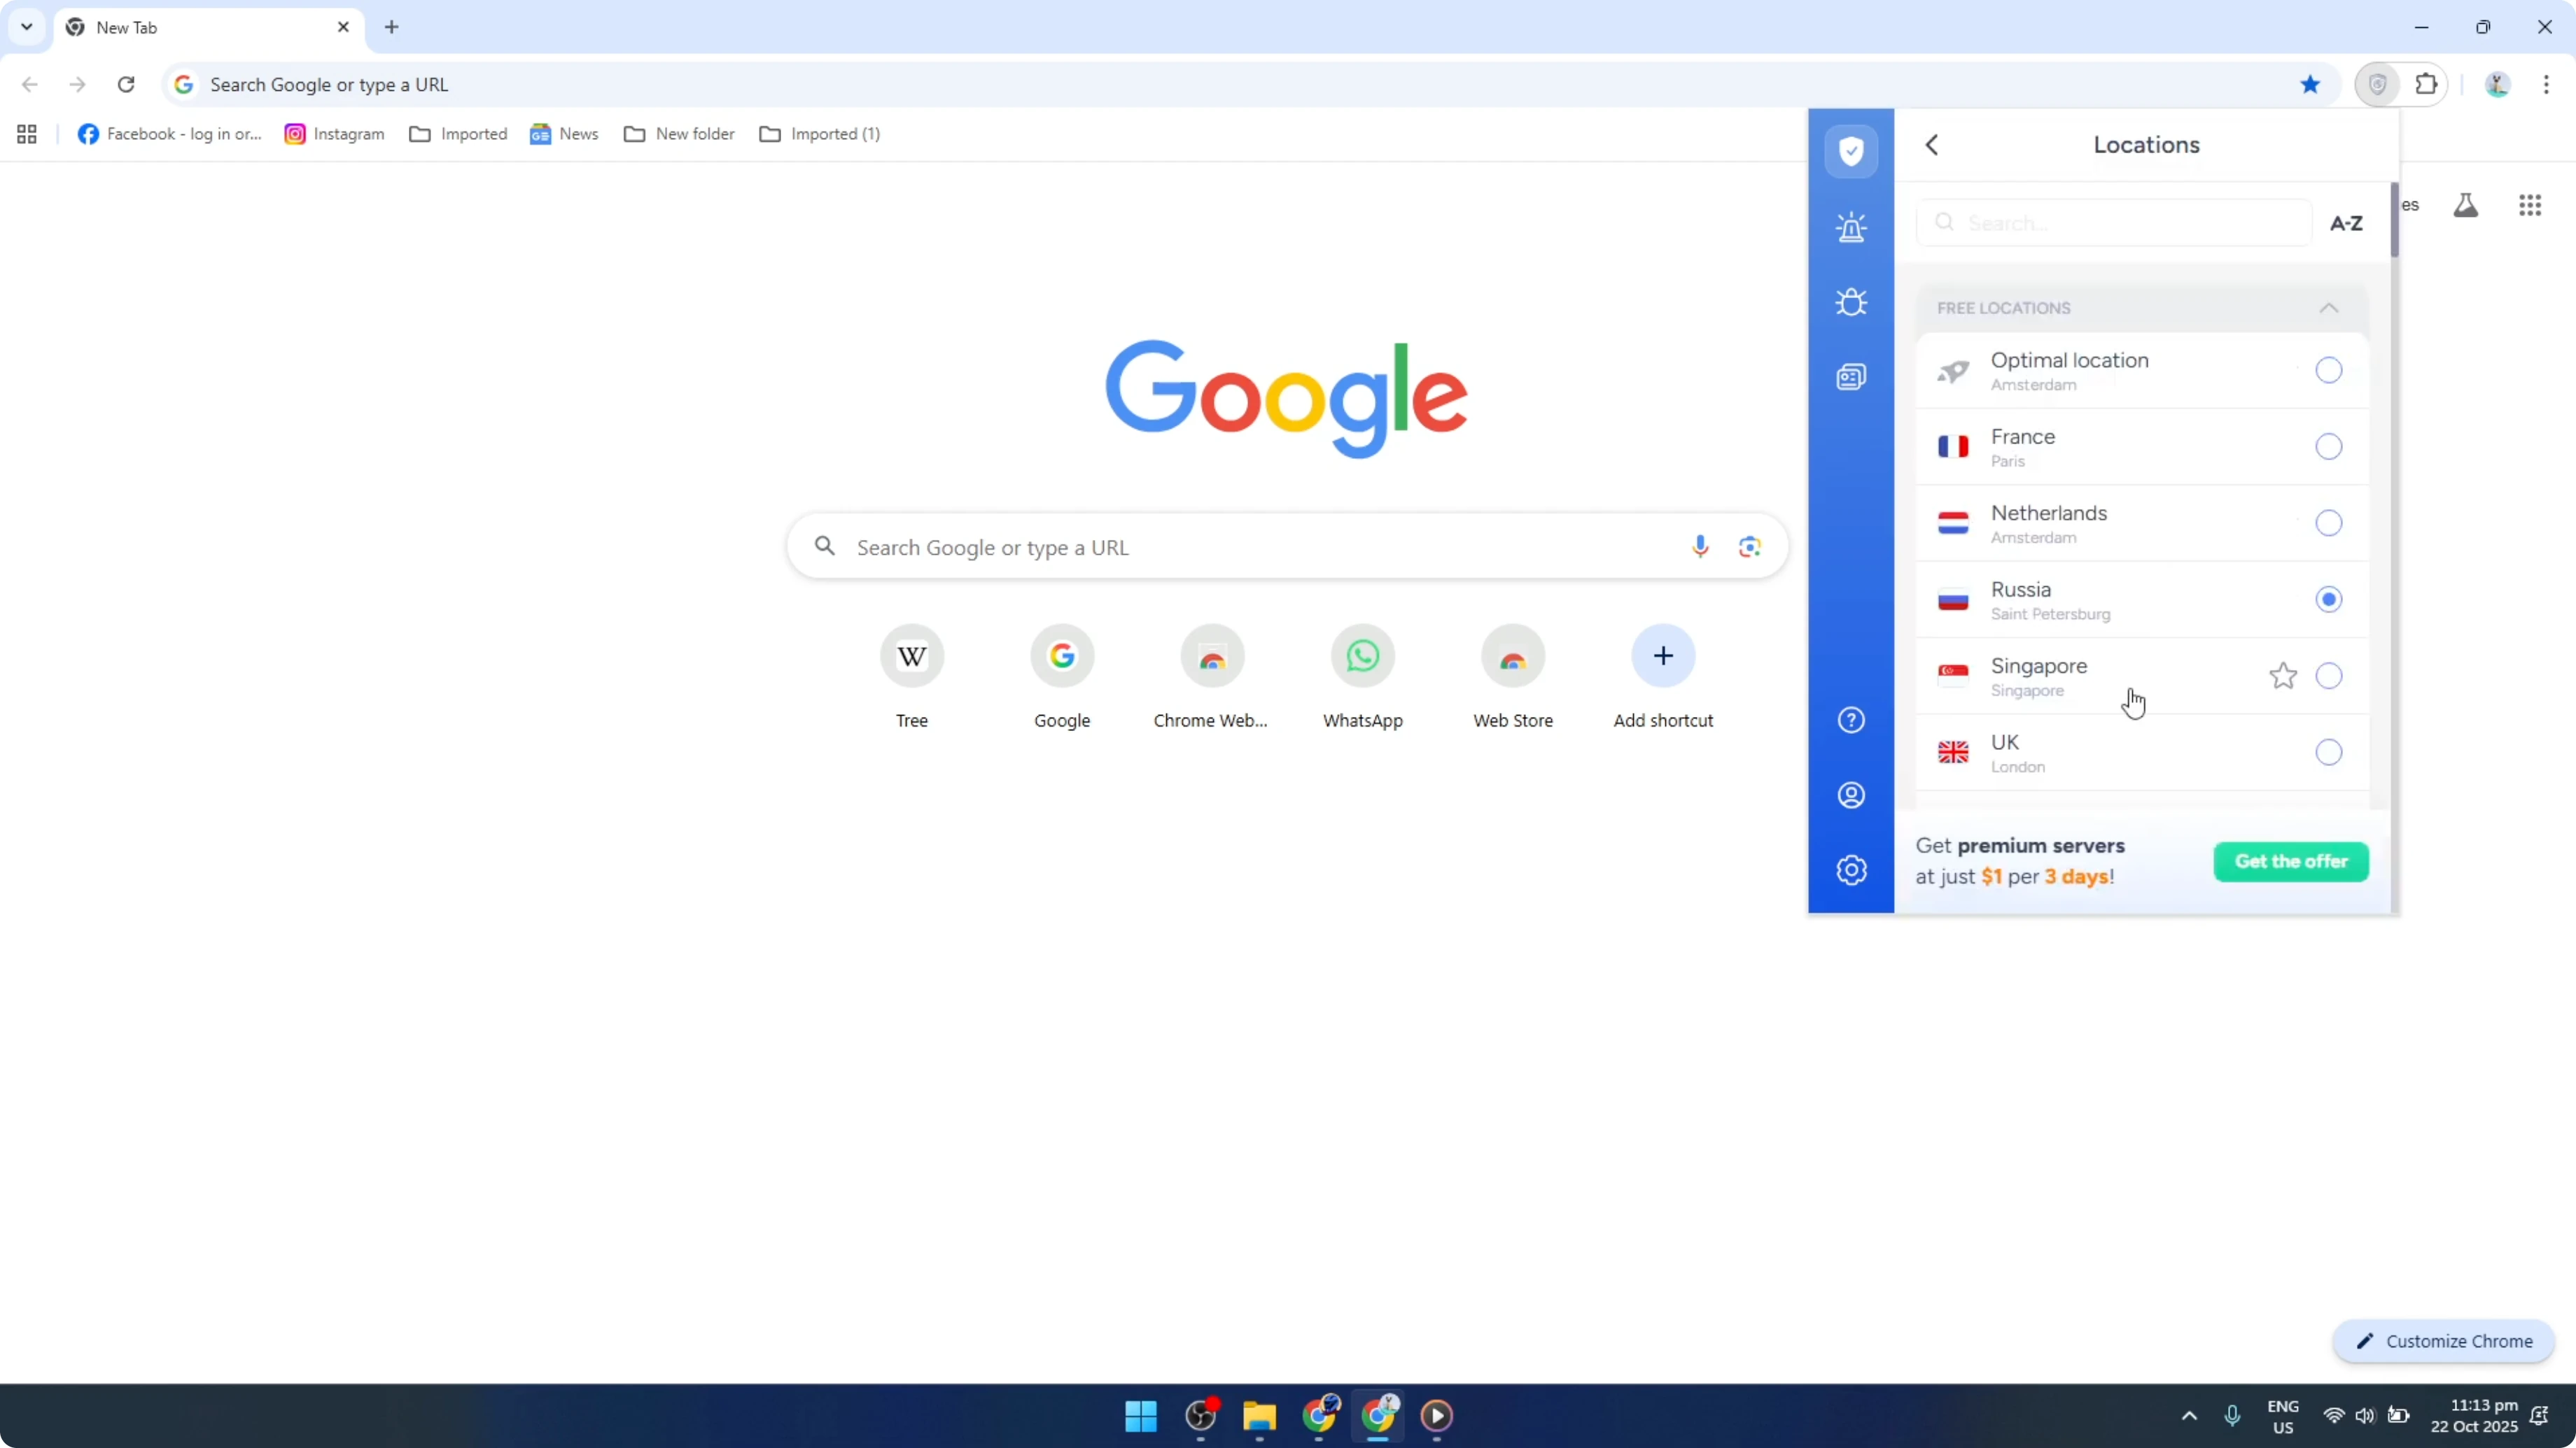
Task: Open the media player taskbar icon
Action: [1437, 1415]
